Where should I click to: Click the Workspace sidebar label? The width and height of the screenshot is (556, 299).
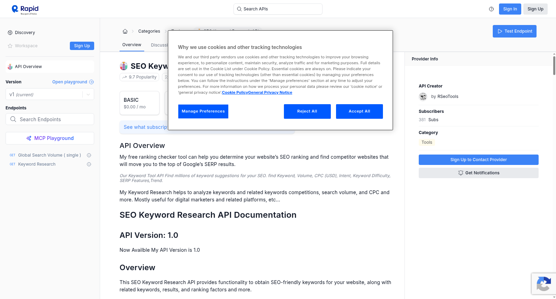coord(26,46)
